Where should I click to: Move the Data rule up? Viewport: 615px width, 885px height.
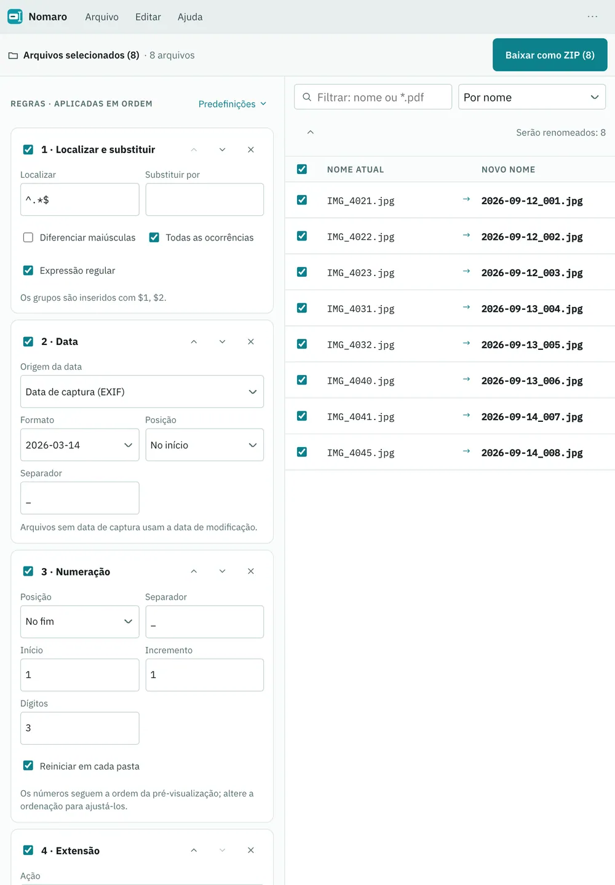pyautogui.click(x=194, y=342)
